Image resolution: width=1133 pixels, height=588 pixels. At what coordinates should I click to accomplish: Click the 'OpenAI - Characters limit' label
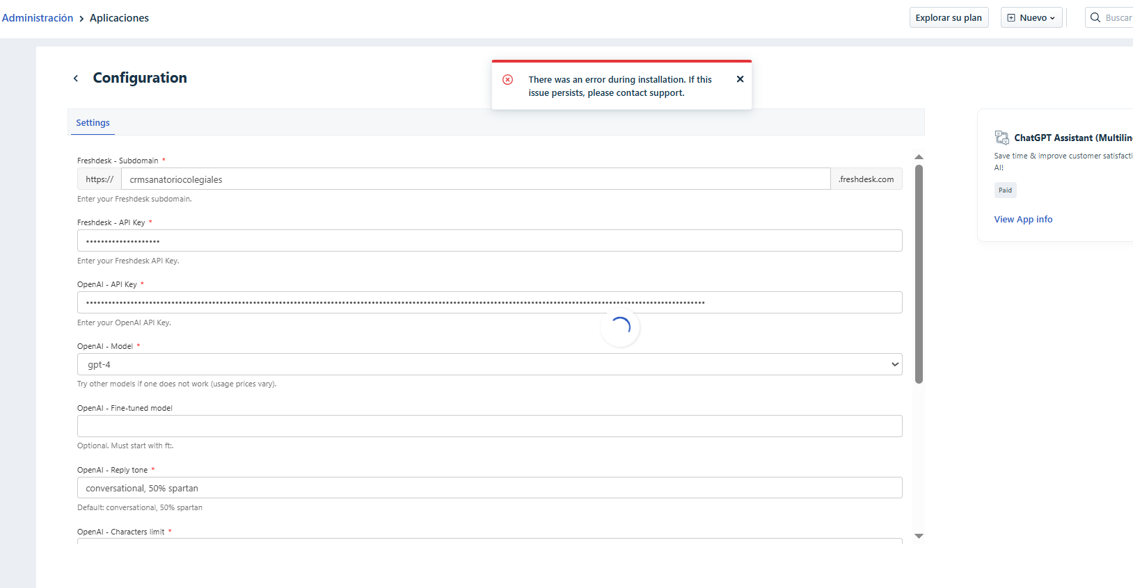pyautogui.click(x=121, y=532)
